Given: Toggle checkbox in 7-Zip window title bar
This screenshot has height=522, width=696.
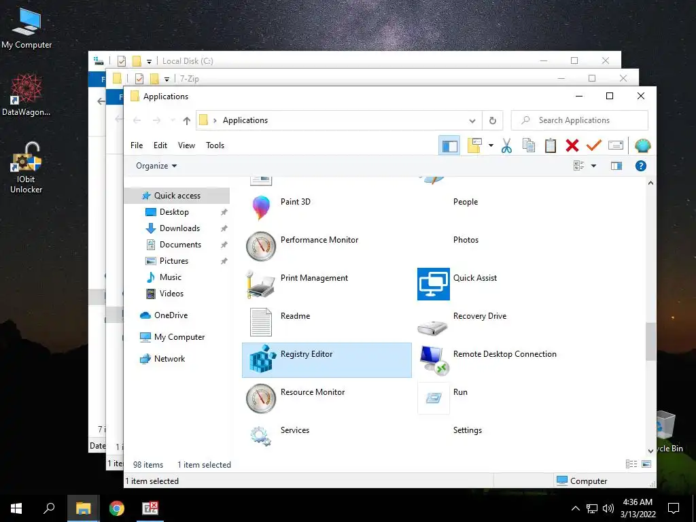Looking at the screenshot, I should (x=139, y=79).
